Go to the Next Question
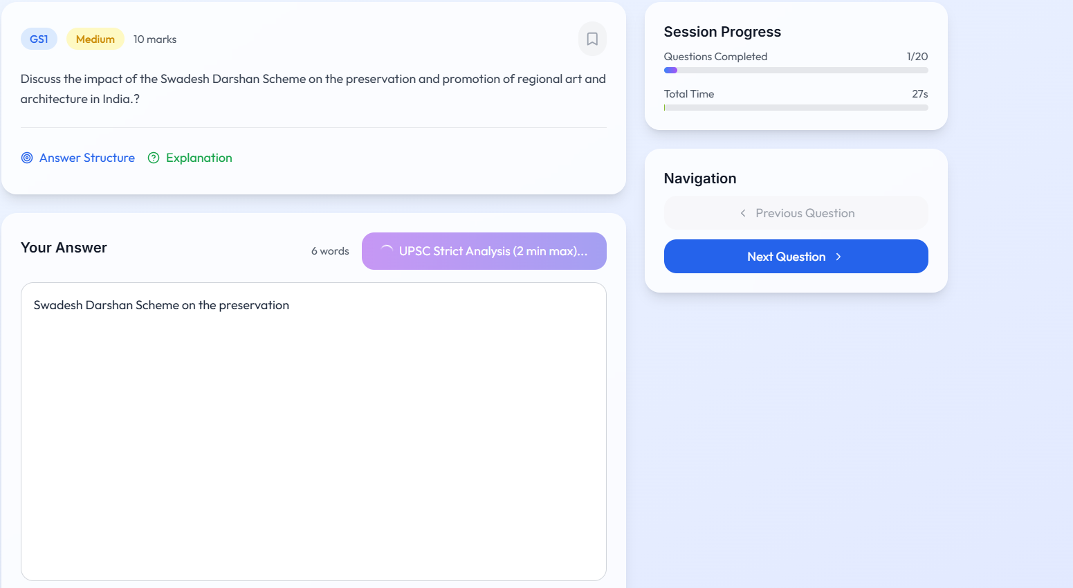Screen dimensions: 1073x588 pyautogui.click(x=787, y=257)
